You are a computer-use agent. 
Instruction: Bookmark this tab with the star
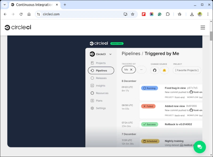133,14
